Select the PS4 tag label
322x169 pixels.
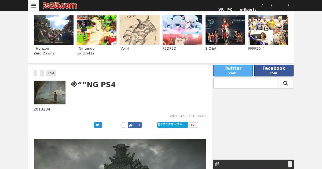(x=51, y=73)
